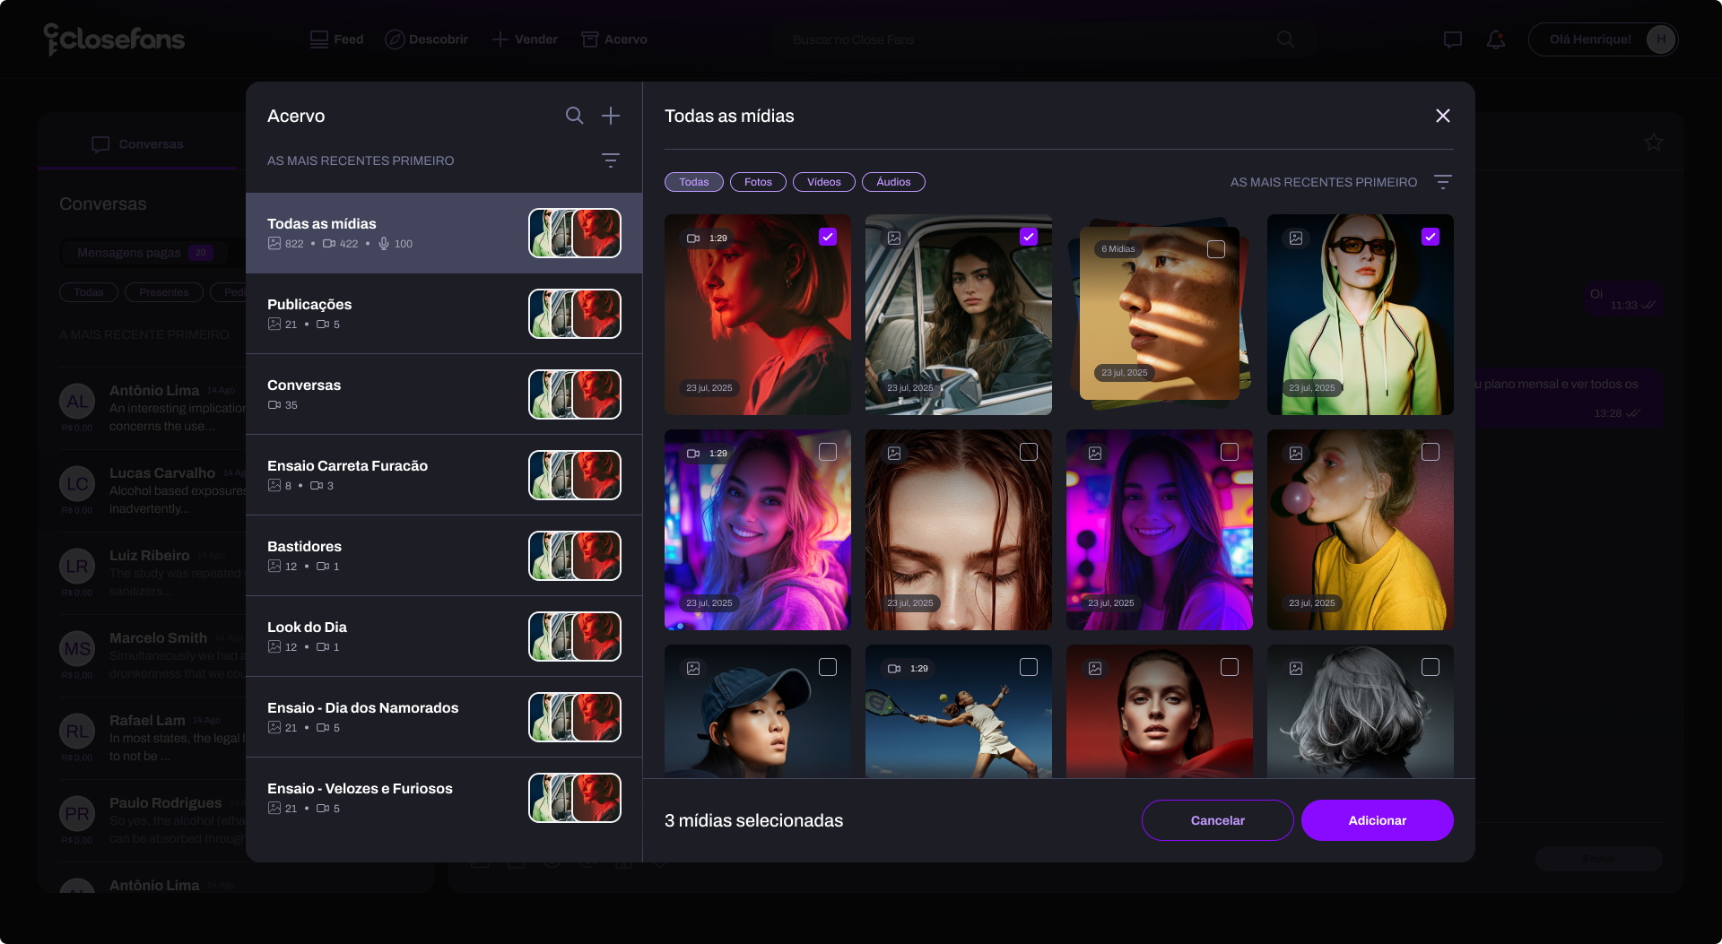Open search in the Acervo panel
Screen dimensions: 1722x944
coord(574,116)
